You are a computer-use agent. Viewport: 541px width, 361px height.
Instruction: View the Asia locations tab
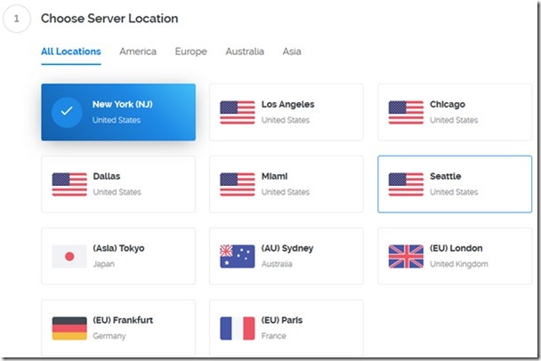[292, 52]
